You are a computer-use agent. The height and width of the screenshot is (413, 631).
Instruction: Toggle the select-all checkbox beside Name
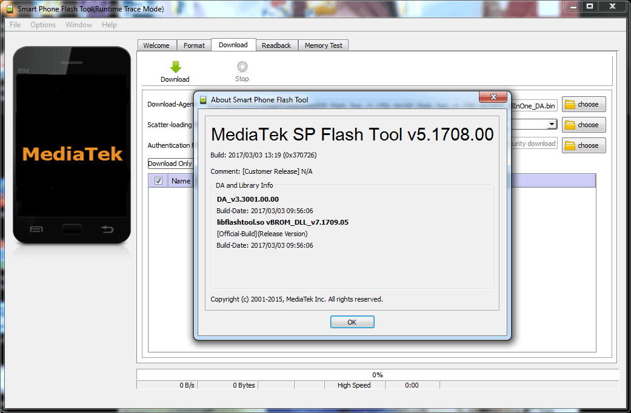pos(159,181)
